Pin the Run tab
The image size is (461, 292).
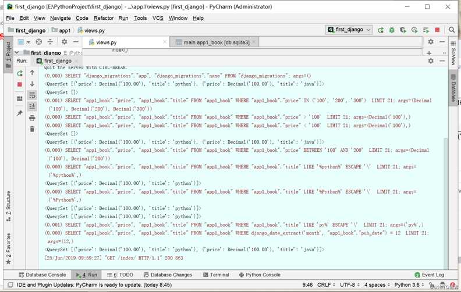(x=20, y=113)
